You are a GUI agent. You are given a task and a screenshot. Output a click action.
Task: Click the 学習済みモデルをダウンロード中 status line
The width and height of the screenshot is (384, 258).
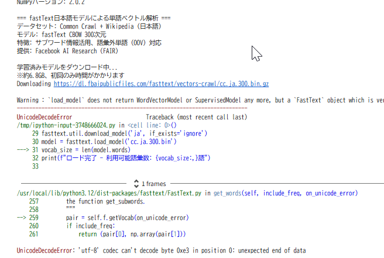point(67,67)
